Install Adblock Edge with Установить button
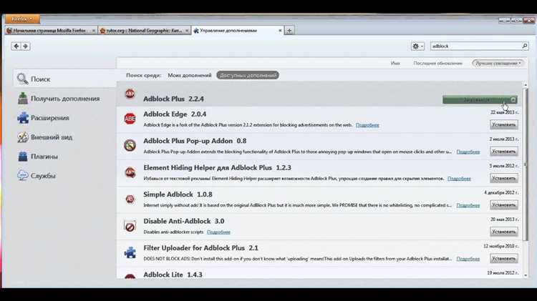Viewport: 537px width, 301px height. coord(504,125)
